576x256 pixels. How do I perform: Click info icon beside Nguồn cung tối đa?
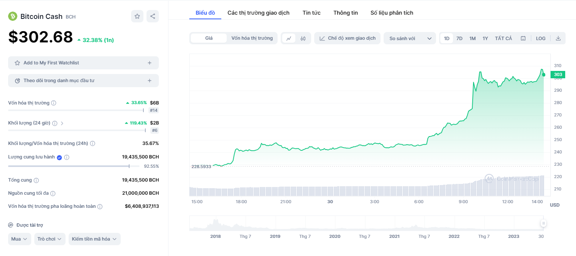pos(53,194)
